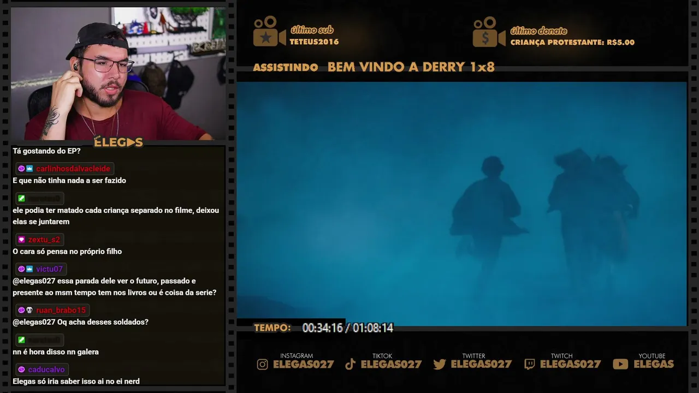
Task: Click skull badge beside ruan_brabo15
Action: (x=29, y=310)
